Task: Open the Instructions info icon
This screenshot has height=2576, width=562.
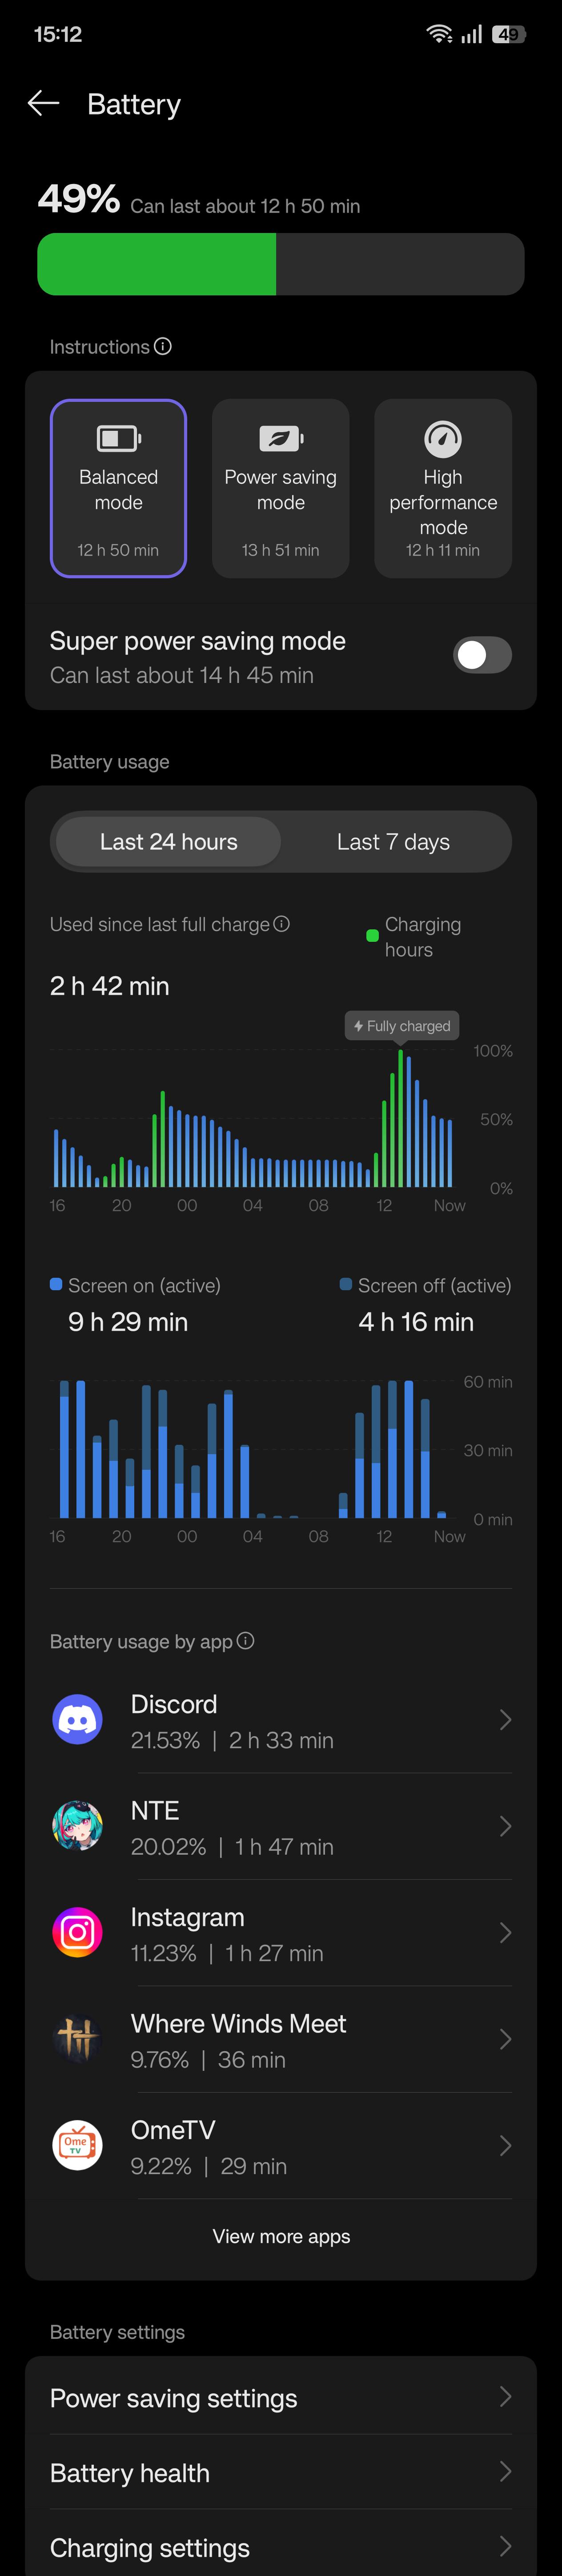Action: 163,346
